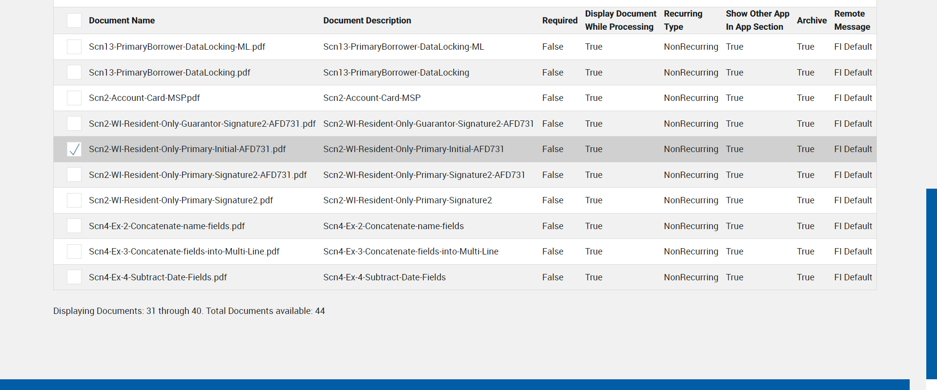
Task: Click the Document Name column header
Action: tap(122, 20)
